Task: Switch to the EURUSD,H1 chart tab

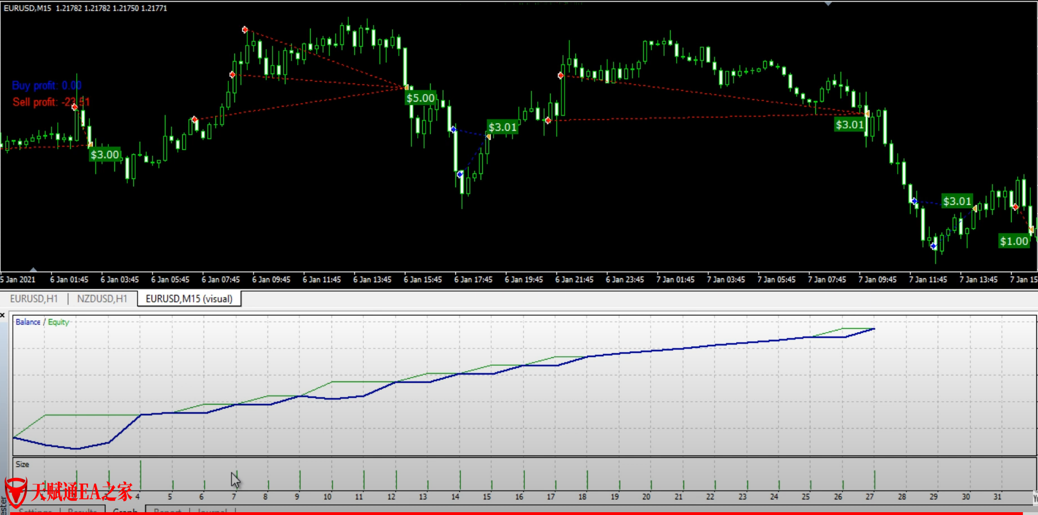Action: pos(34,298)
